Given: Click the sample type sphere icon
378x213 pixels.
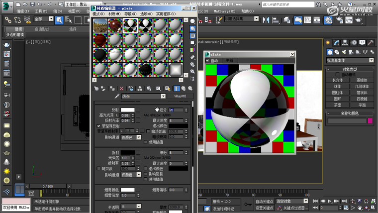Looking at the screenshot, I should tap(192, 22).
